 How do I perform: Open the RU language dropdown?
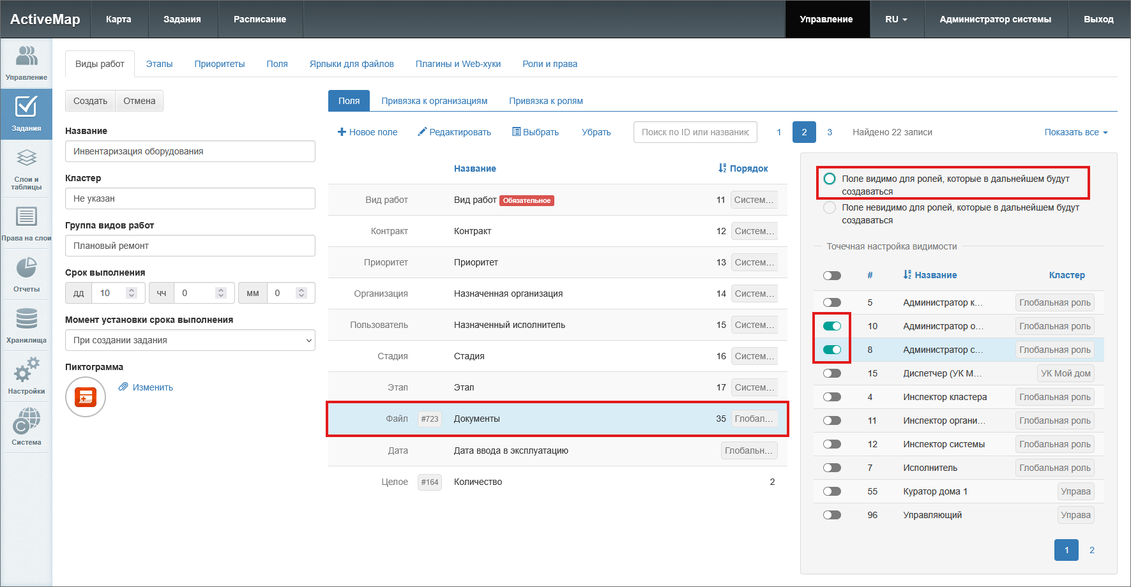[x=895, y=19]
